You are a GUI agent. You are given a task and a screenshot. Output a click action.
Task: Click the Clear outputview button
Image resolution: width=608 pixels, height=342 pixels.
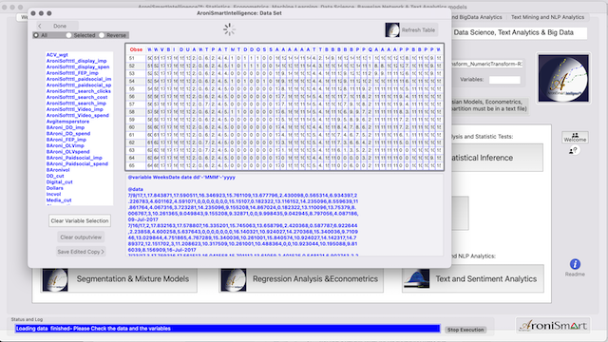click(x=81, y=237)
